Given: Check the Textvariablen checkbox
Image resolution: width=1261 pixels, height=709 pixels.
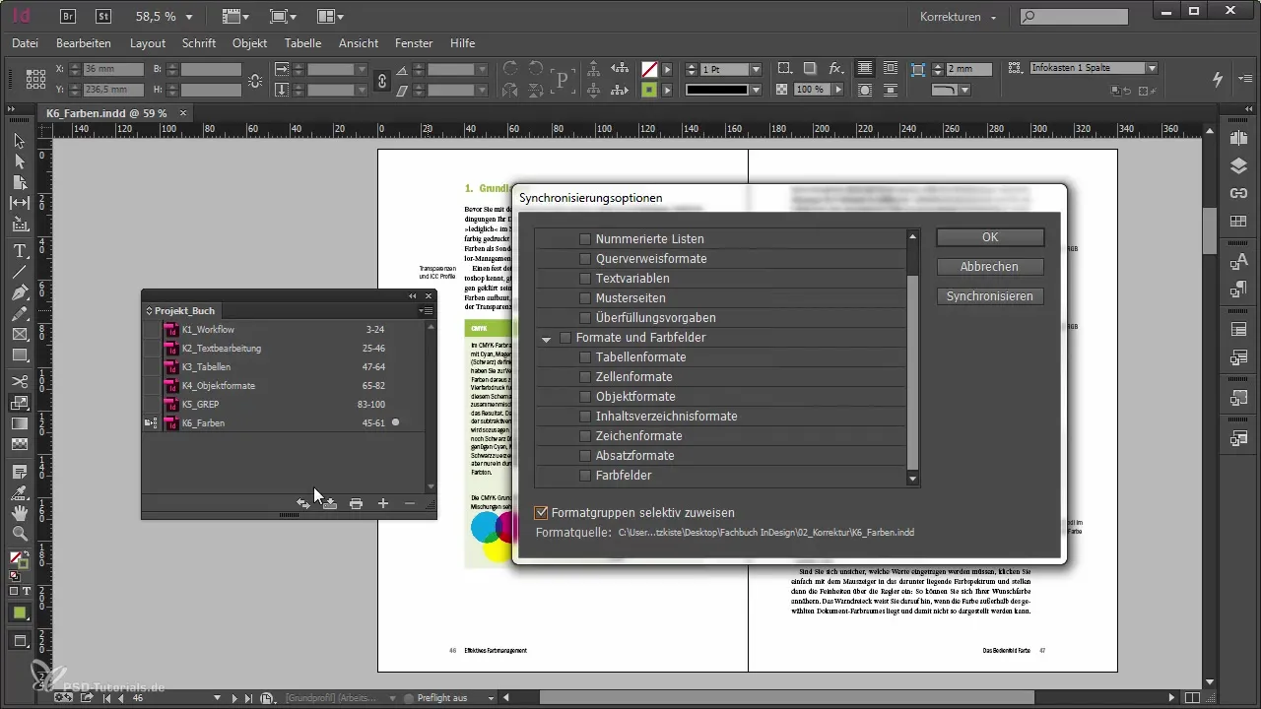Looking at the screenshot, I should tap(585, 279).
